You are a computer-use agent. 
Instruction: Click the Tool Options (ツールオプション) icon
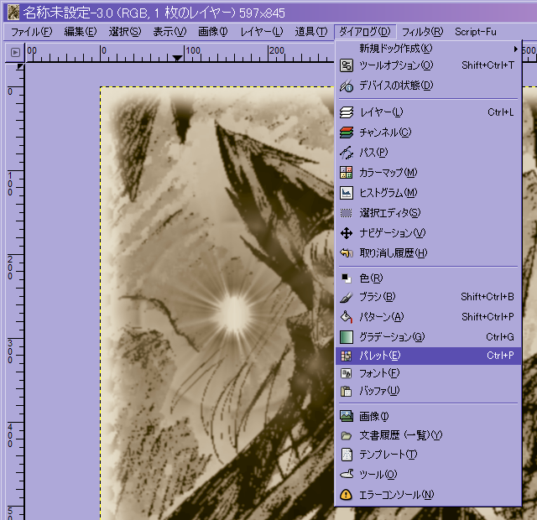click(x=347, y=65)
